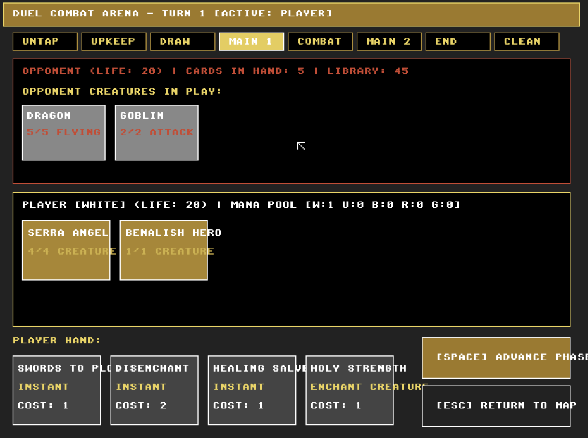
Task: Choose the Benalish Hero creature card
Action: click(x=164, y=250)
